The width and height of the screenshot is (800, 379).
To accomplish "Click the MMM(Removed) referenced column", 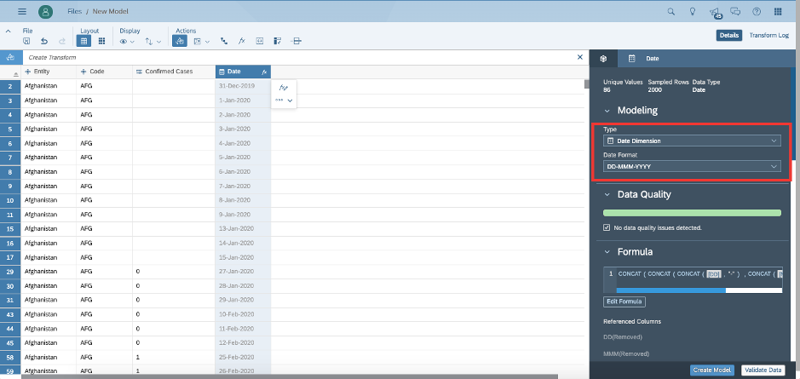I will (626, 353).
